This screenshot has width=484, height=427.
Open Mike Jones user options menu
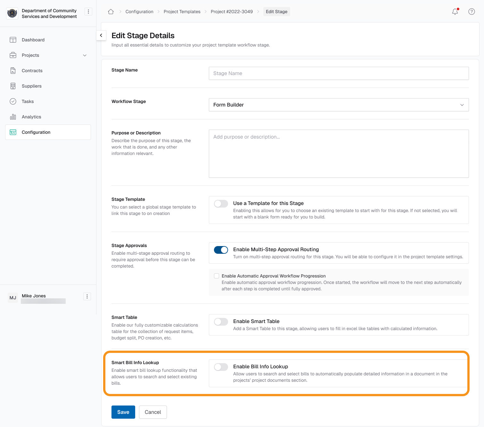coord(87,296)
